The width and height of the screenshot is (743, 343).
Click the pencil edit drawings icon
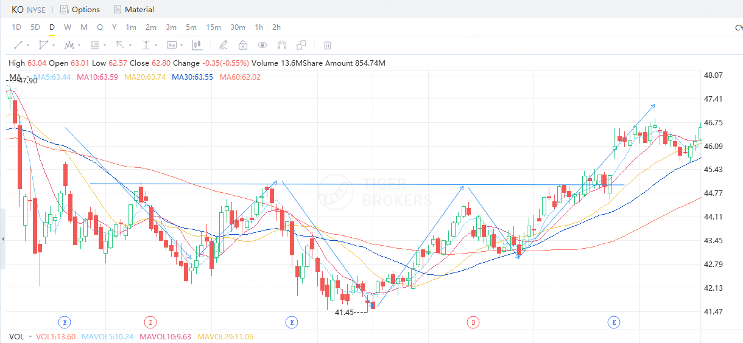[223, 45]
